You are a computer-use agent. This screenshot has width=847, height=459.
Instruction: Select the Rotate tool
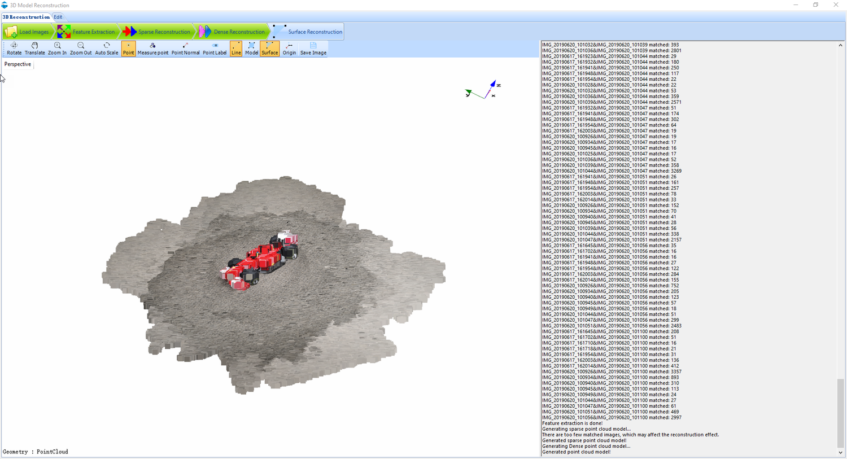14,48
